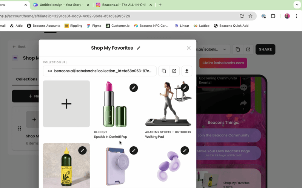
Task: Edit the purple earplugs item
Action: click(x=185, y=150)
